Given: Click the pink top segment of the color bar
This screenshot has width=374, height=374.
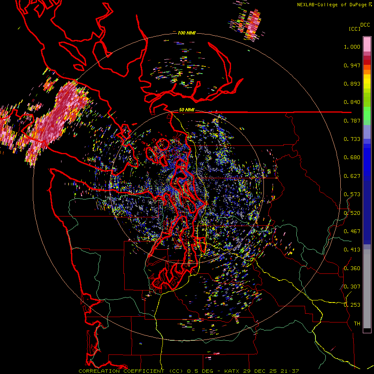Looking at the screenshot, I should (x=367, y=44).
